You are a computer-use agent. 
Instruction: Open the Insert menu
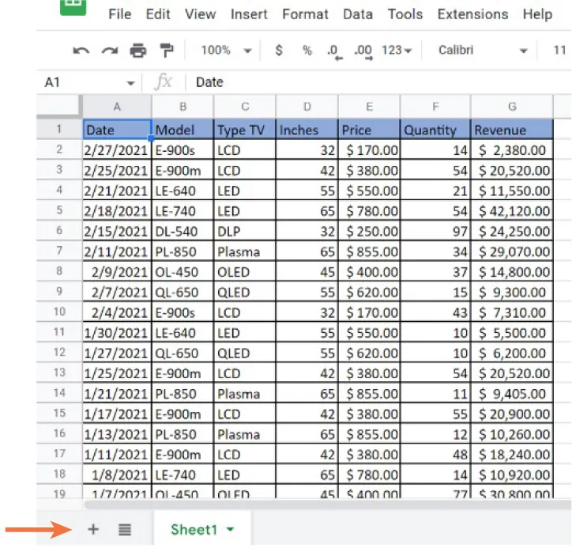(x=249, y=14)
